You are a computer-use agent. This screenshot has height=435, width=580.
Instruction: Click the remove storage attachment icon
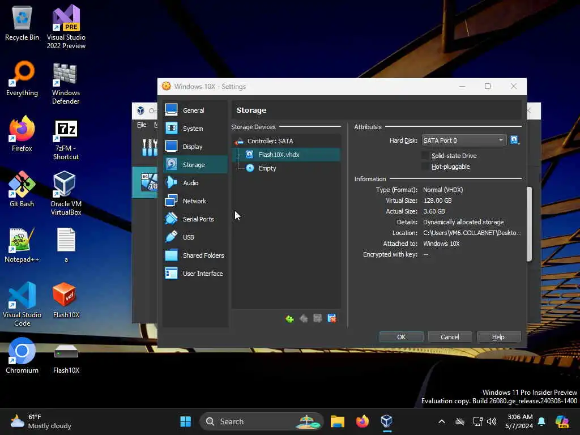click(x=332, y=318)
